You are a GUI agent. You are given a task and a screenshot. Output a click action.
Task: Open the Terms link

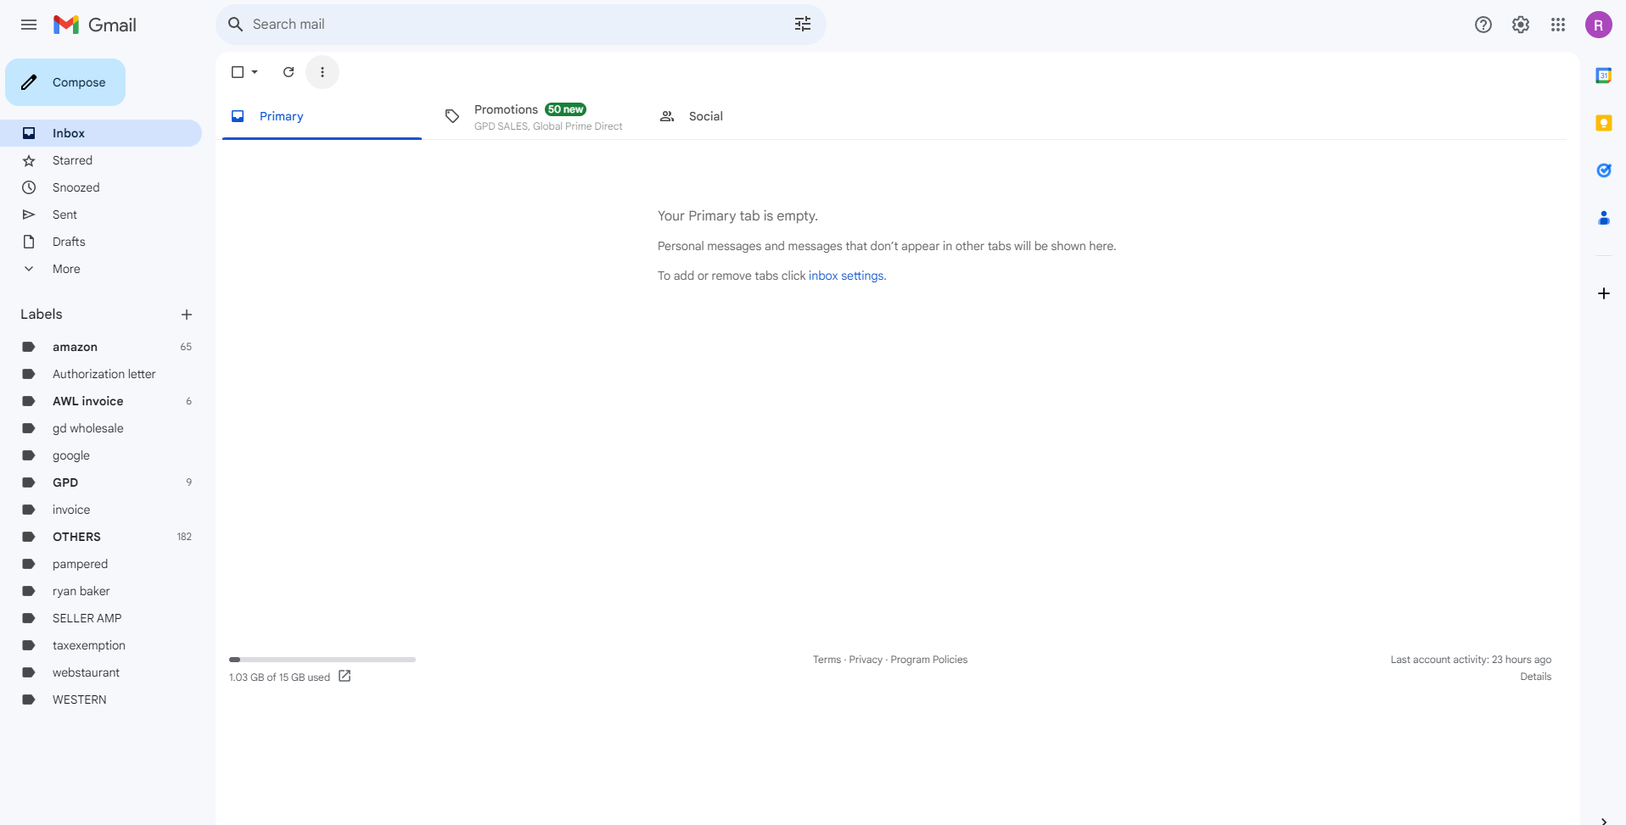[827, 660]
